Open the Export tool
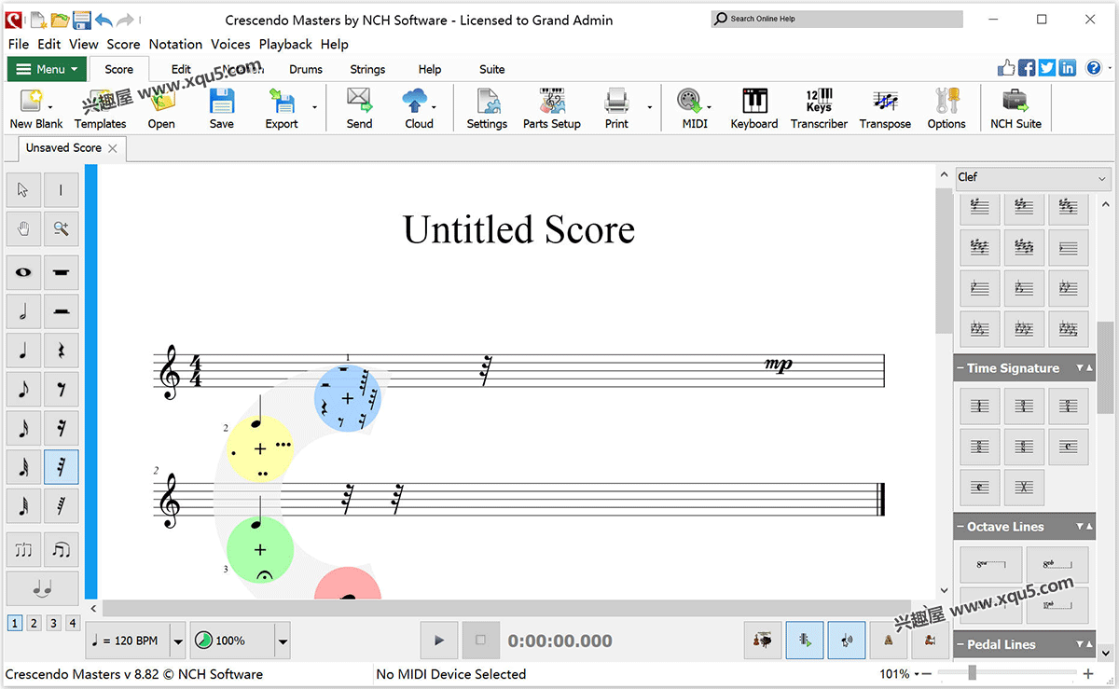1119x689 pixels. tap(281, 107)
